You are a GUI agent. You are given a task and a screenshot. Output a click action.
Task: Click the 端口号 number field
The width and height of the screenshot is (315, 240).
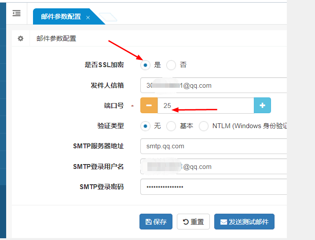click(x=205, y=105)
